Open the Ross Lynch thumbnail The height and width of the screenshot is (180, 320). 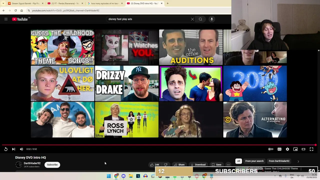click(127, 120)
